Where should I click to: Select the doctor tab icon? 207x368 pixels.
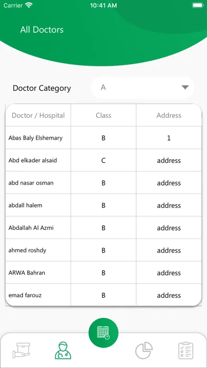[63, 350]
